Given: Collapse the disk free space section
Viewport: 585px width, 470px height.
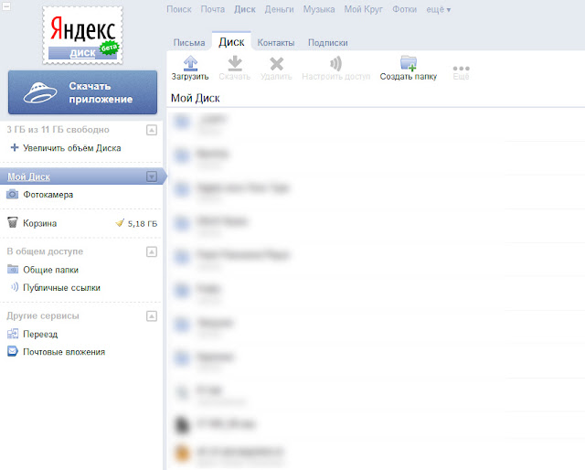Looking at the screenshot, I should coord(152,130).
